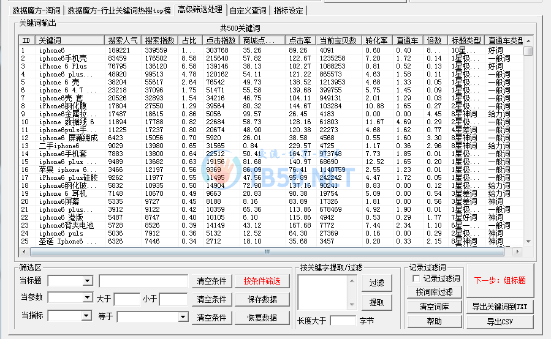The height and width of the screenshot is (339, 551).
Task: Click 导出关键词到TXT button
Action: (500, 307)
